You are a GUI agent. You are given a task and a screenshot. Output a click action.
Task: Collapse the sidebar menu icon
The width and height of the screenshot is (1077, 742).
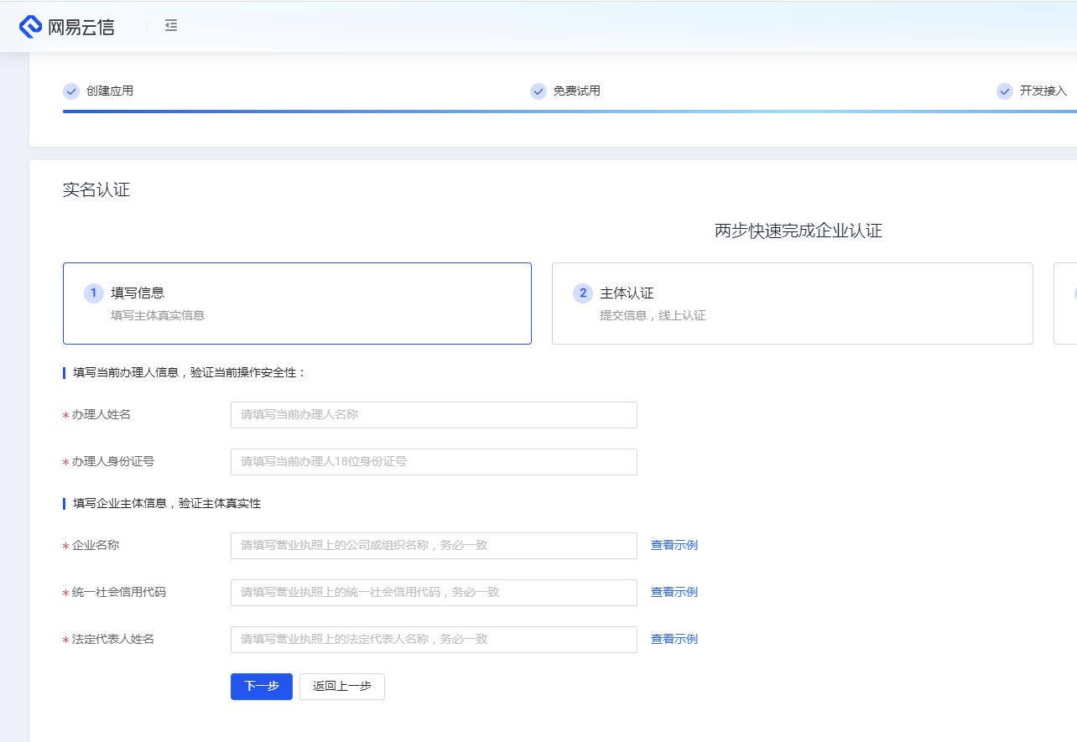[x=171, y=26]
